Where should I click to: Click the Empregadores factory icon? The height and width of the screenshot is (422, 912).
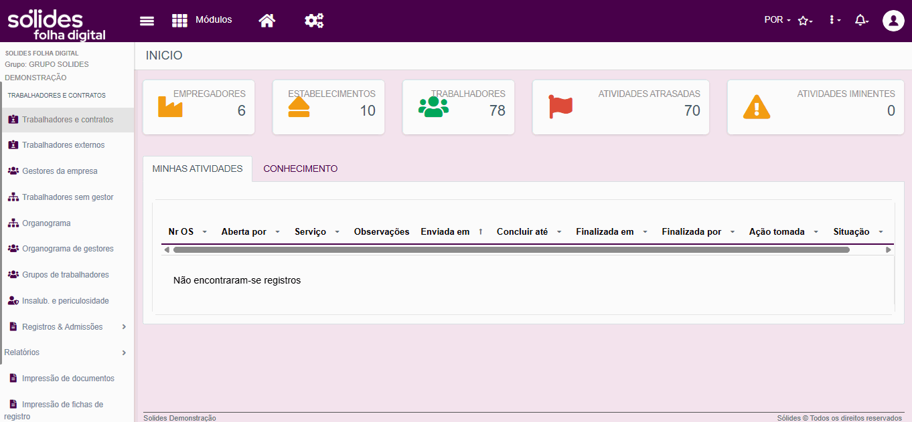[170, 106]
